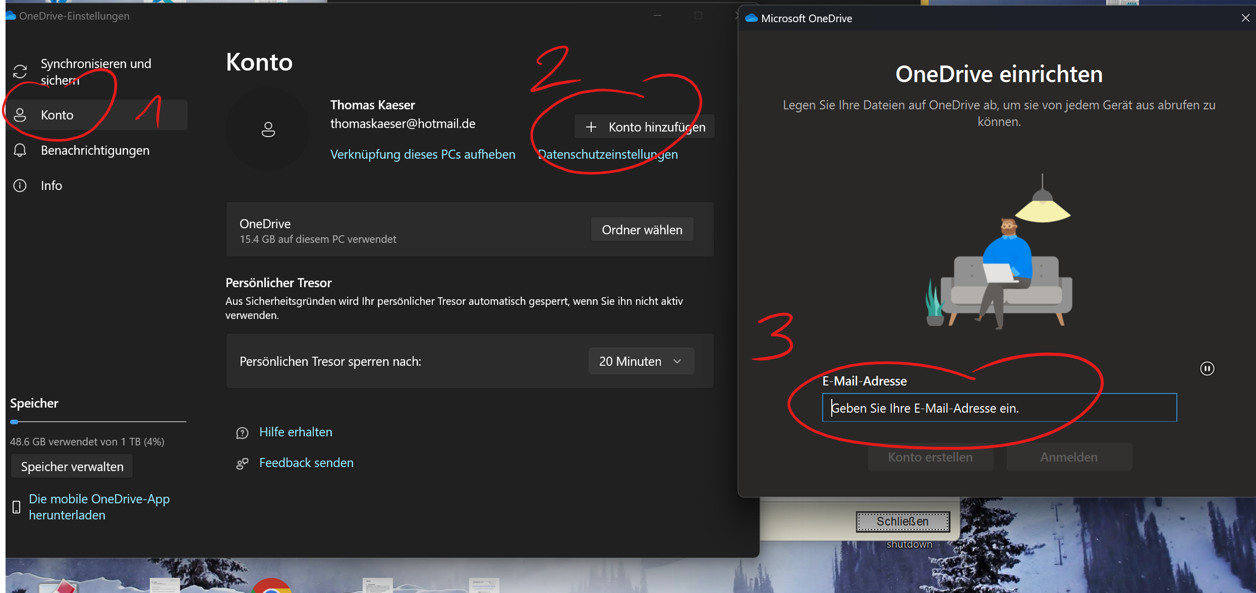This screenshot has width=1256, height=593.
Task: Click the notification bell icon
Action: pyautogui.click(x=20, y=150)
